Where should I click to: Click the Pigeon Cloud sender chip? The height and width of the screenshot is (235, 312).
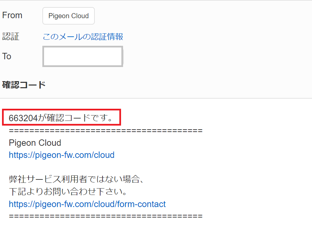[x=69, y=16]
